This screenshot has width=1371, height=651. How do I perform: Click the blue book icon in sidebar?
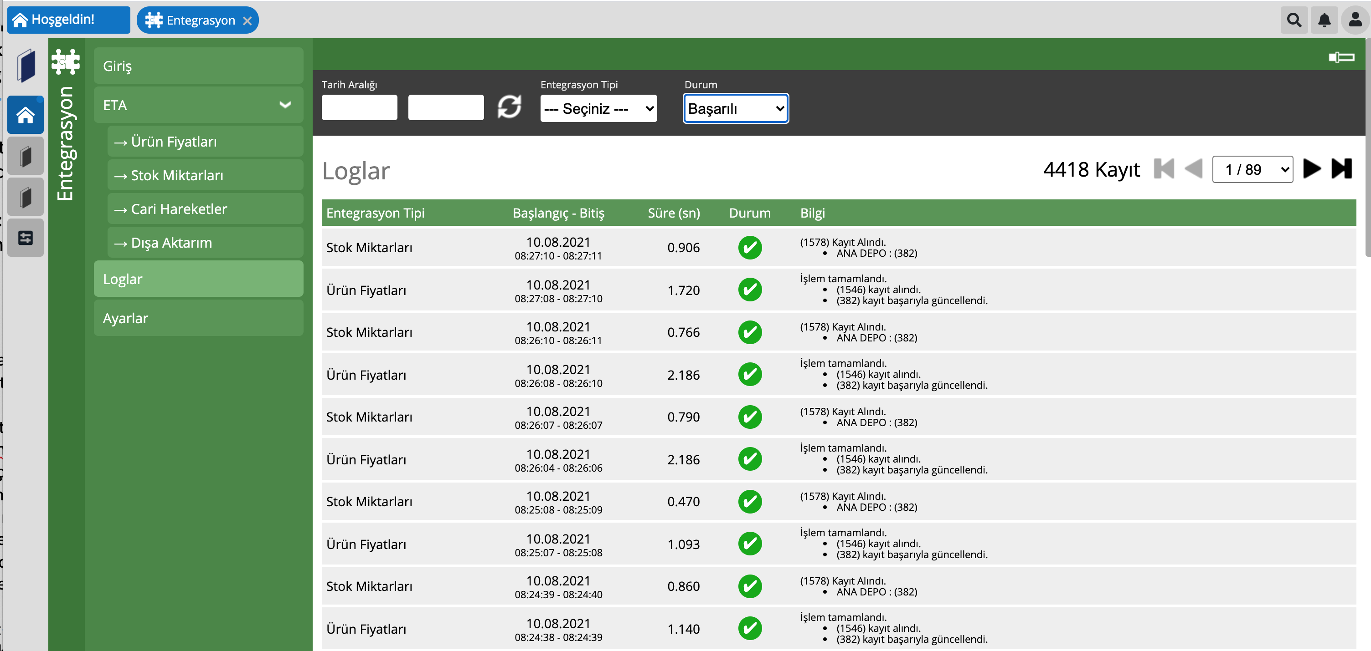pyautogui.click(x=26, y=66)
